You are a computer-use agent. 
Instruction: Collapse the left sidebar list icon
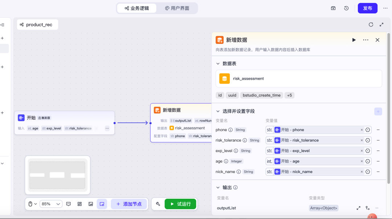[3, 25]
